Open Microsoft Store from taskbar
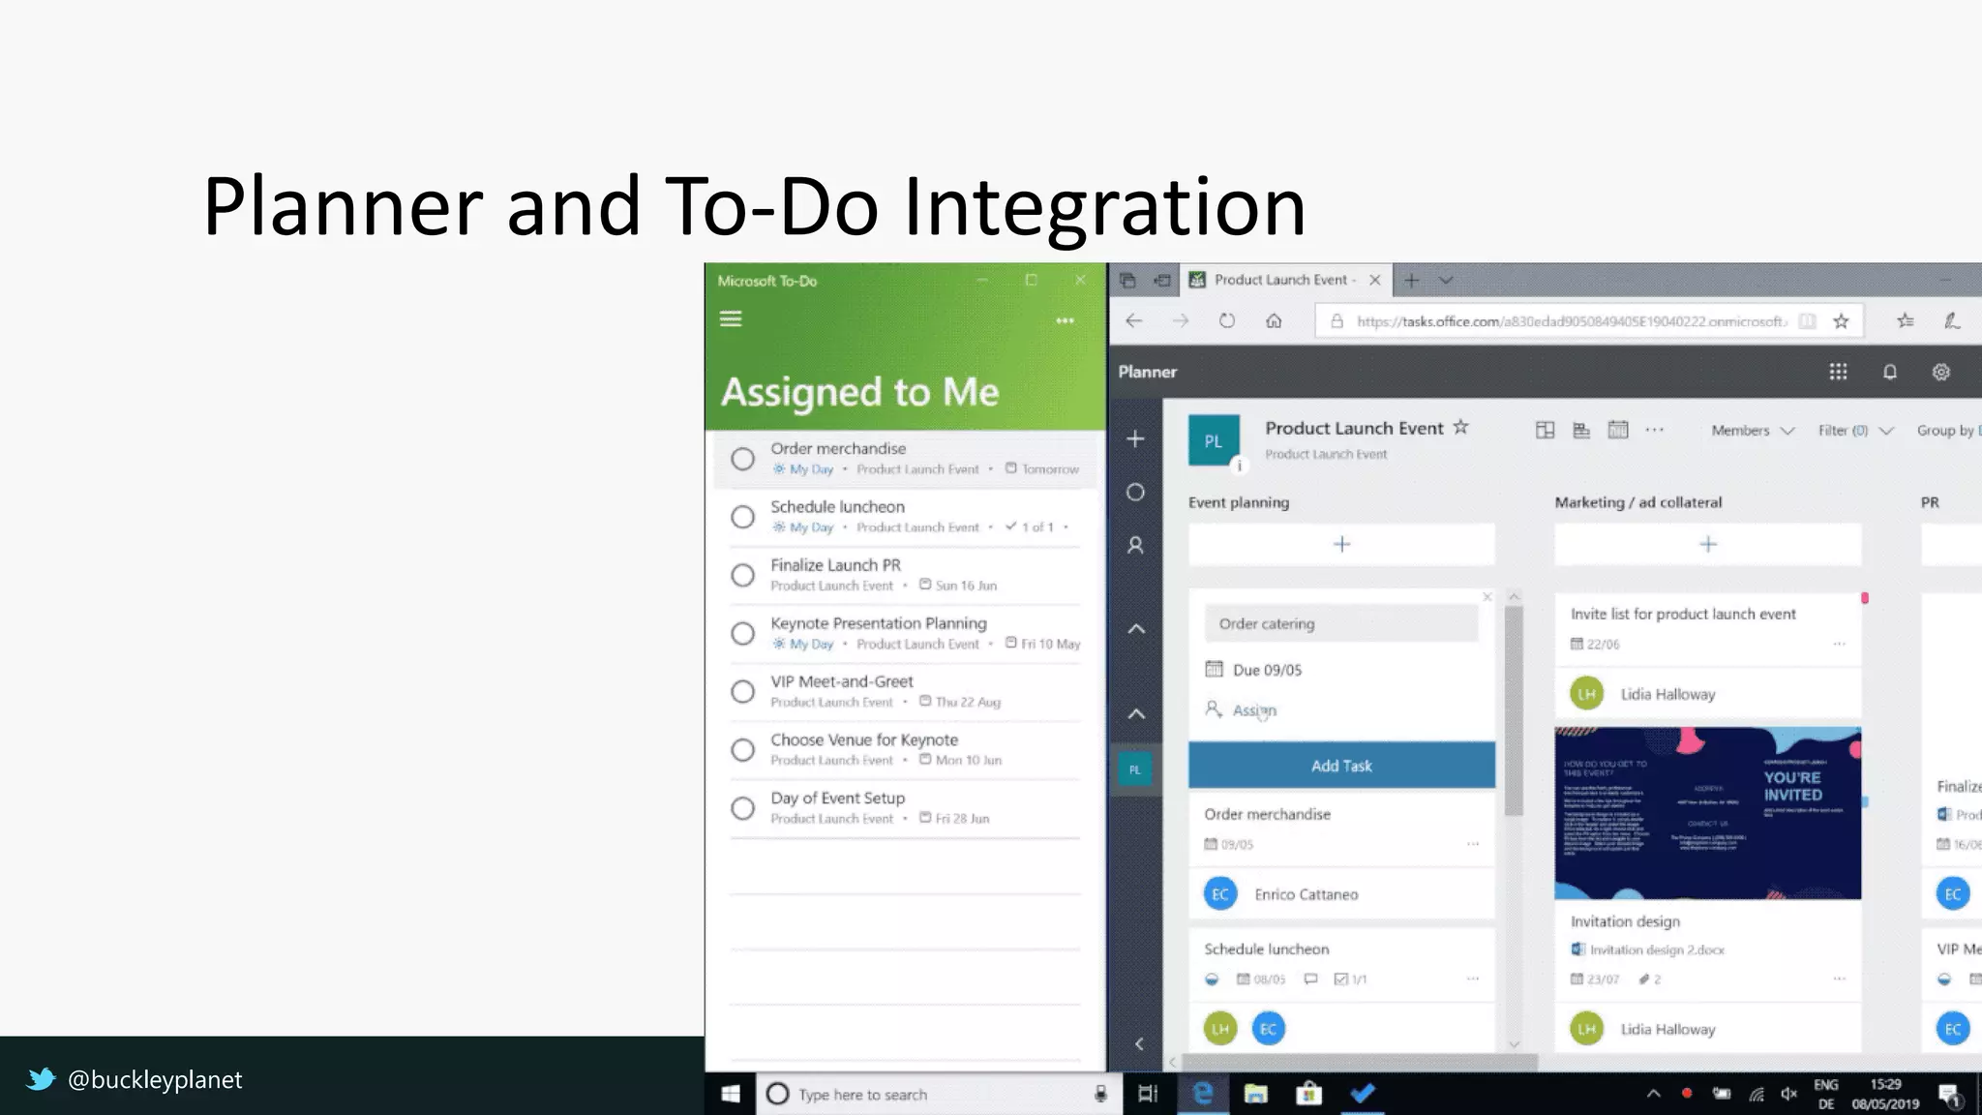Viewport: 1982px width, 1115px height. (1308, 1094)
